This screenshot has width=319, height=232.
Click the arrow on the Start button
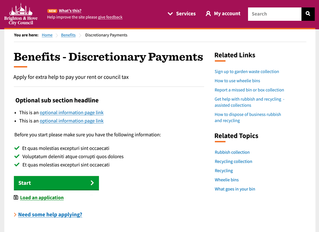(x=92, y=183)
